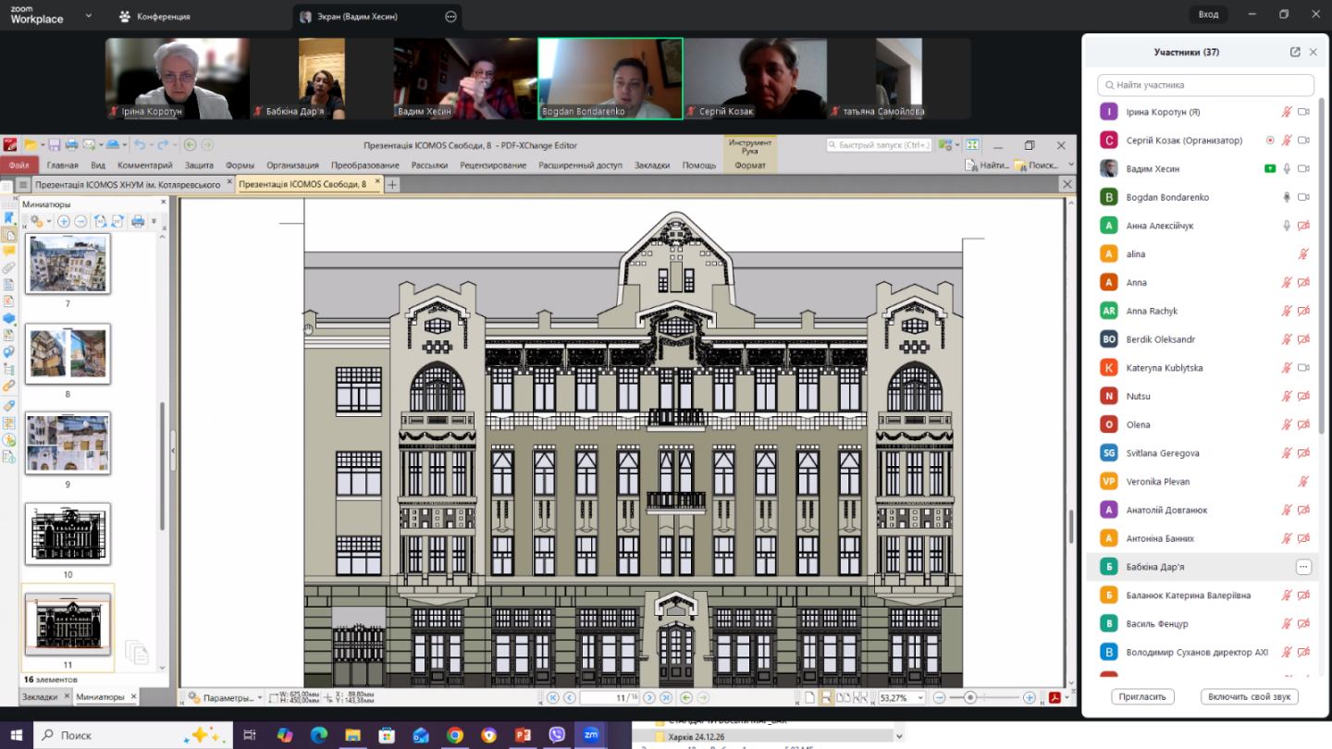The image size is (1332, 749).
Task: Zoom in thumbnails with the plus icon
Action: click(64, 221)
